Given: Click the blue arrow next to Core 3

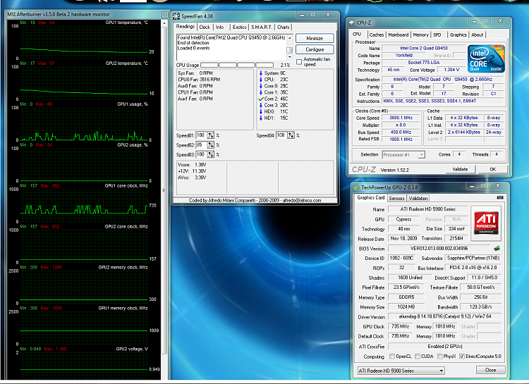Looking at the screenshot, I should 261,105.
